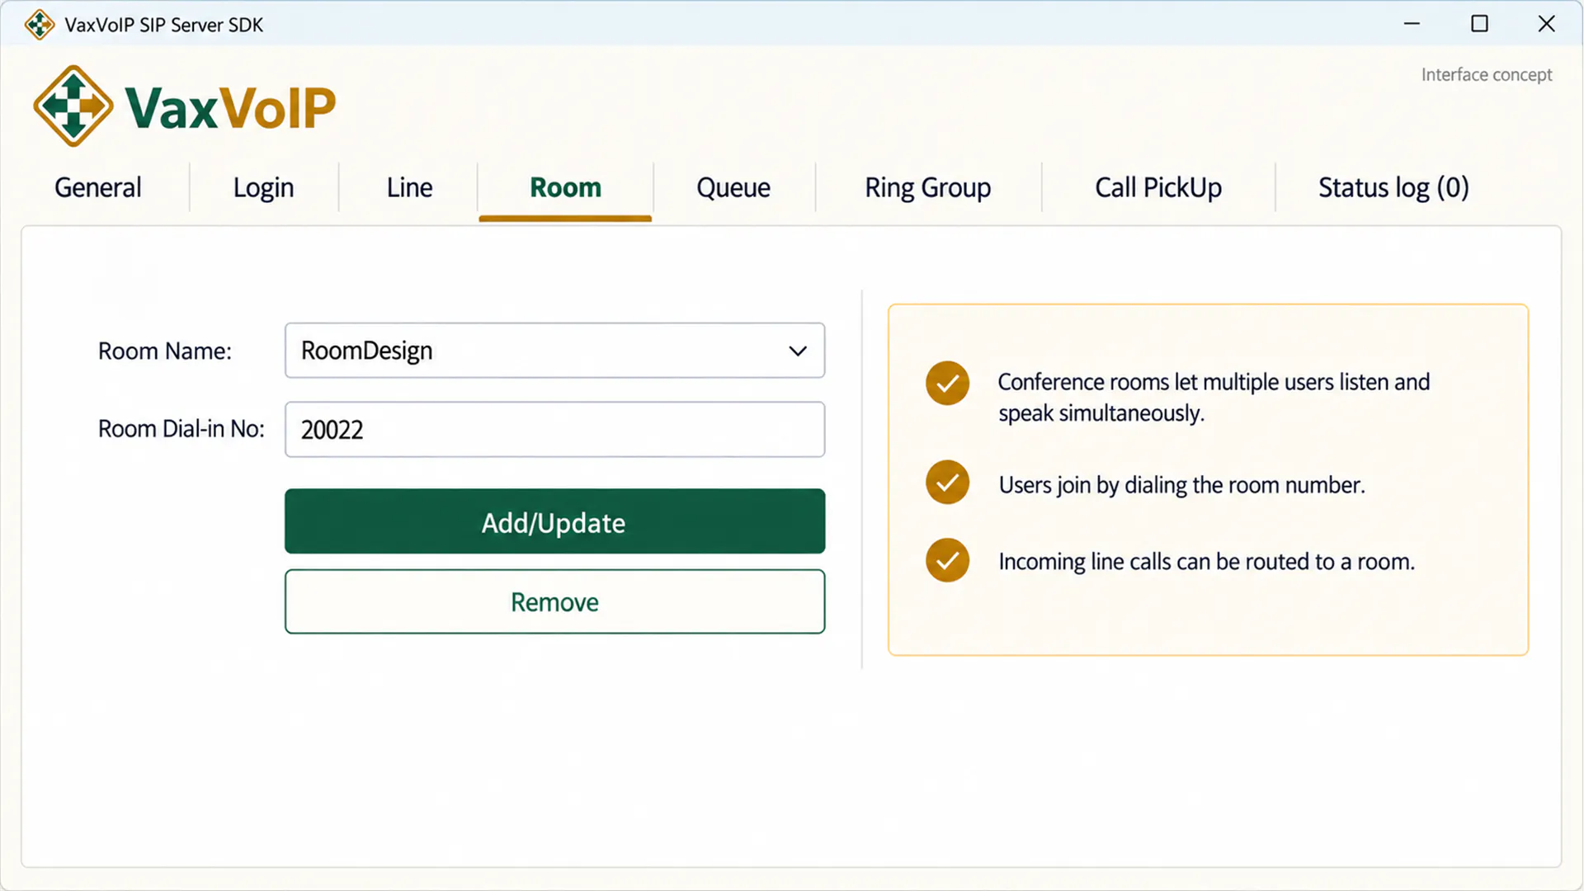The width and height of the screenshot is (1584, 891).
Task: Close the VaxVoIP window
Action: point(1546,24)
